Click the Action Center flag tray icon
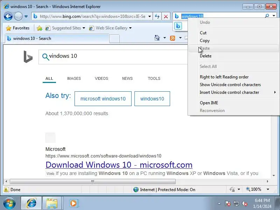 coord(228,203)
